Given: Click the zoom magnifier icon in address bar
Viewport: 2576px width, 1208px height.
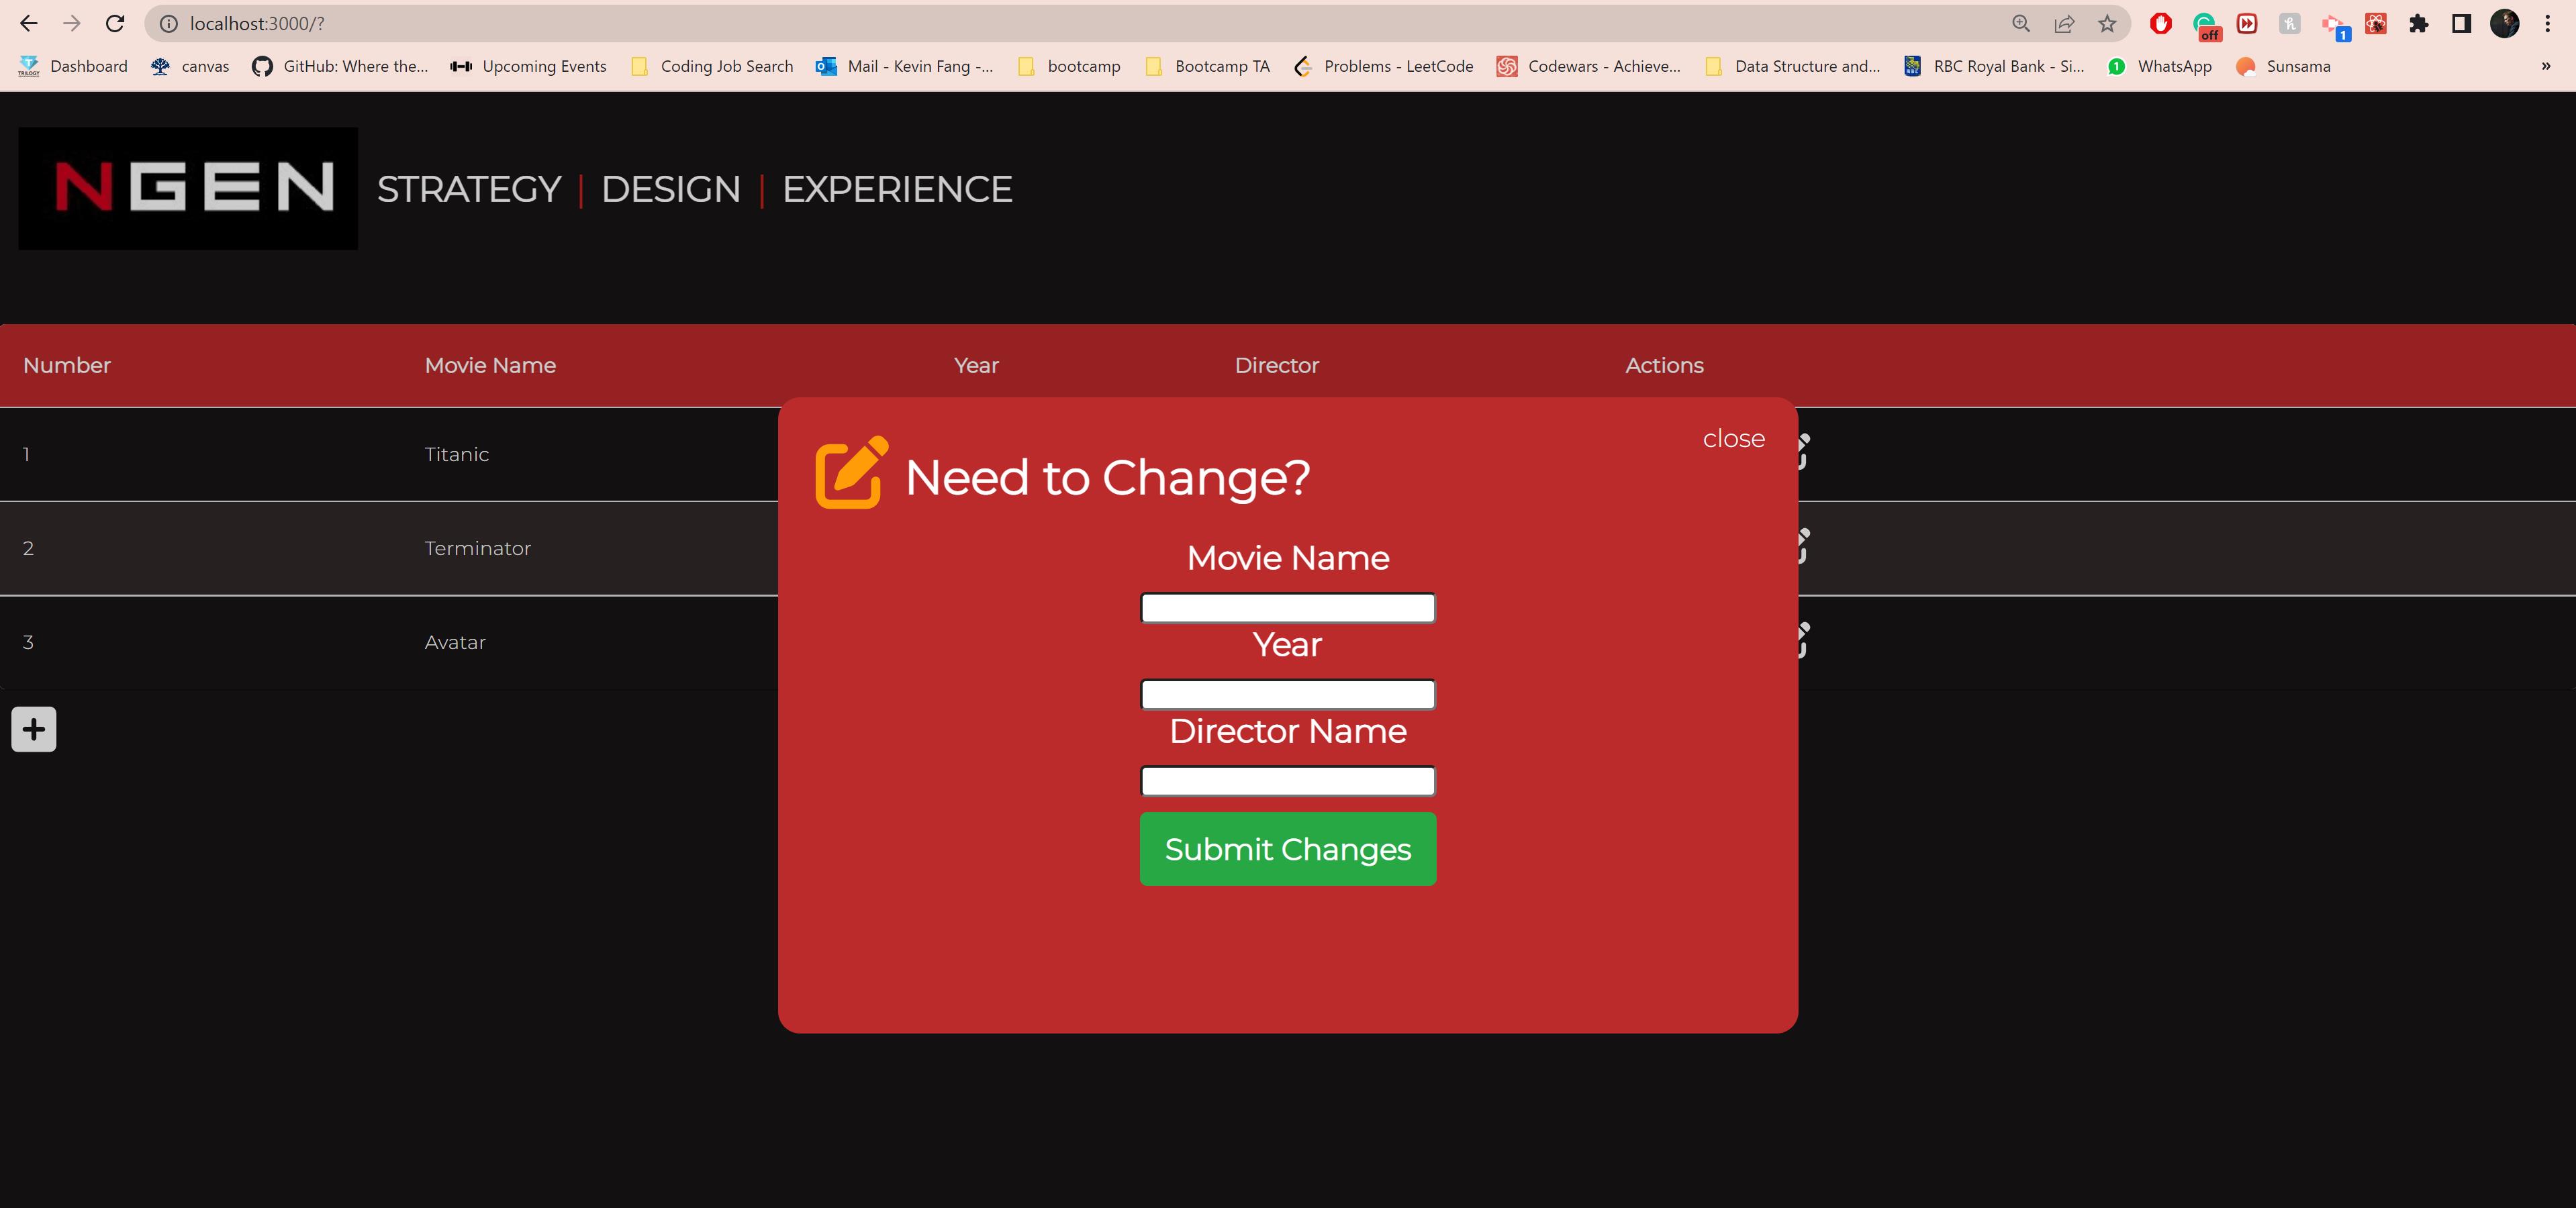Looking at the screenshot, I should click(x=2021, y=24).
